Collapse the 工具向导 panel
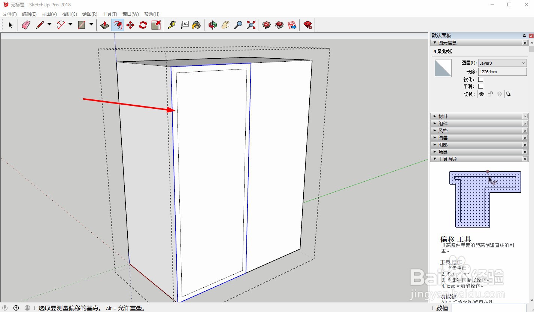This screenshot has width=534, height=312. (x=435, y=159)
